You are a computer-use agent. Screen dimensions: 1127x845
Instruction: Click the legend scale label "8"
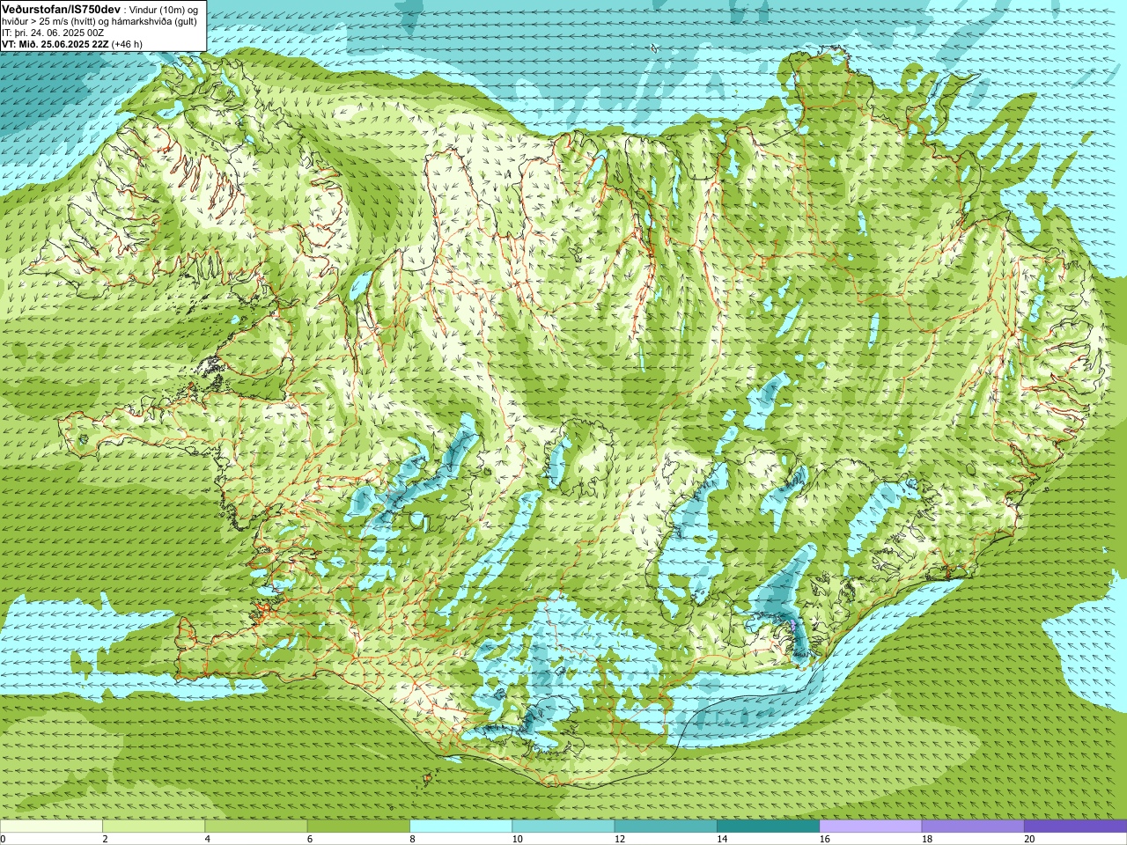[x=412, y=839]
